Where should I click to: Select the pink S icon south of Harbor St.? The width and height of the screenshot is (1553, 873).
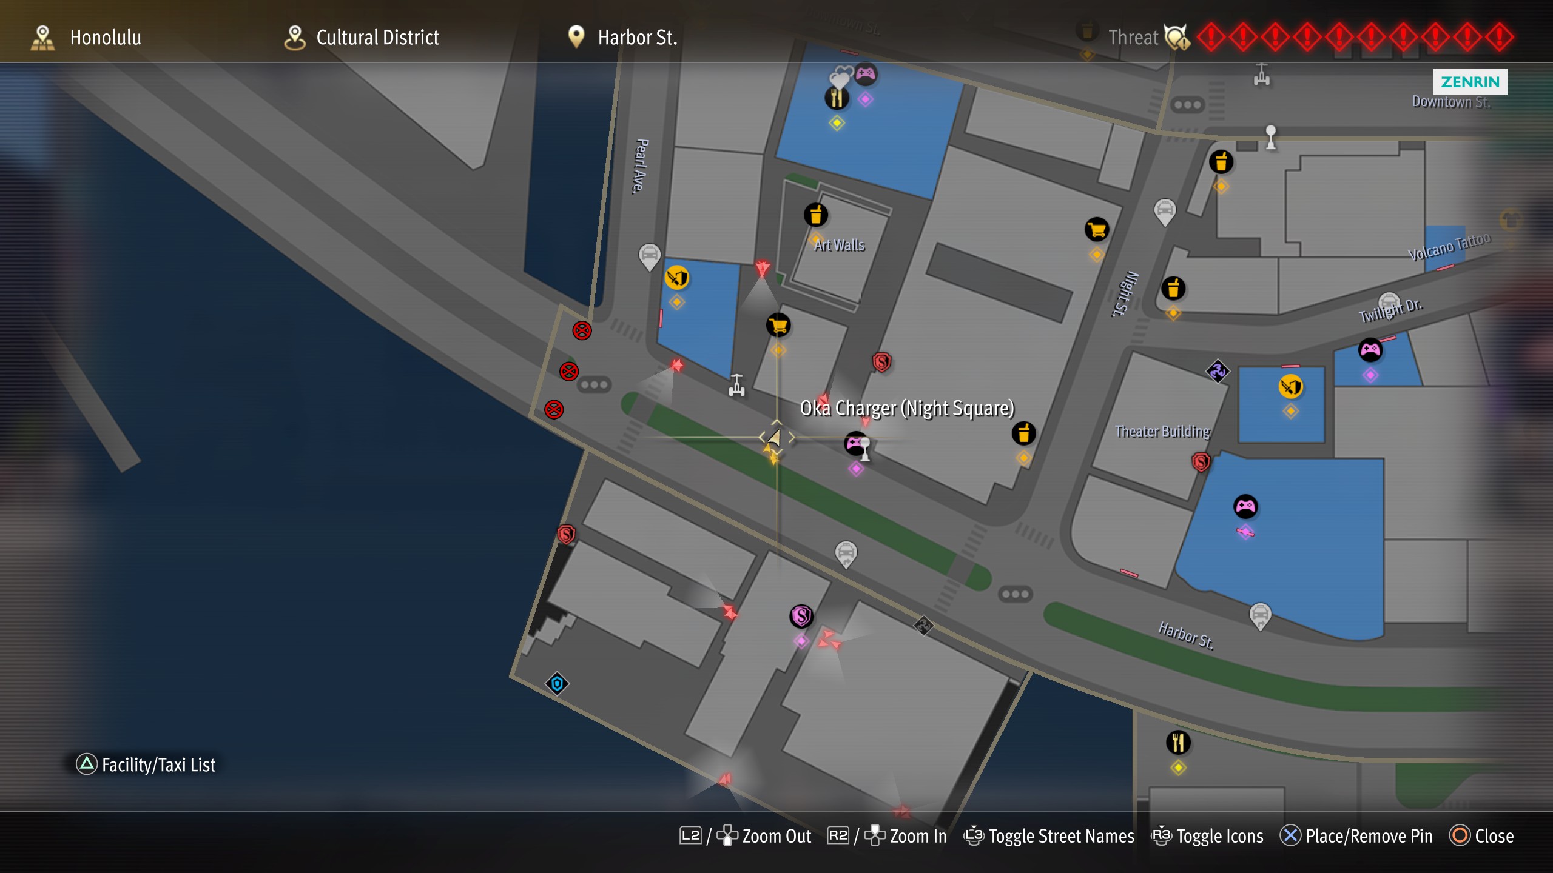click(x=801, y=616)
